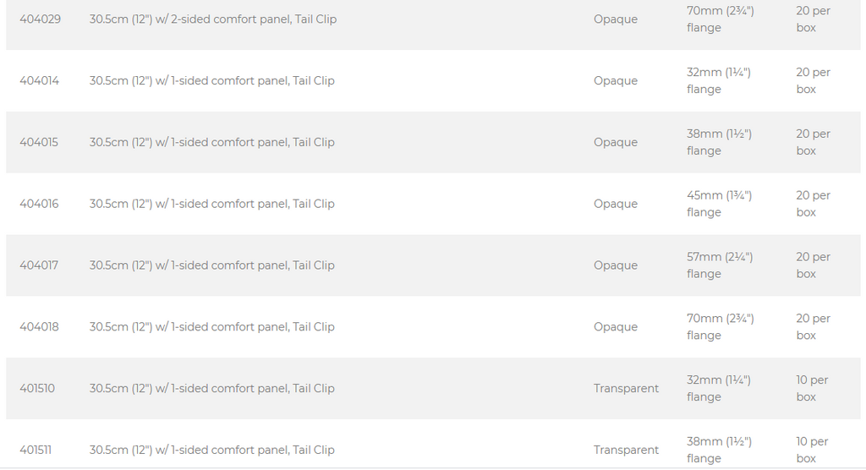Select 10 per box for item 401510
The width and height of the screenshot is (866, 470).
tap(812, 389)
